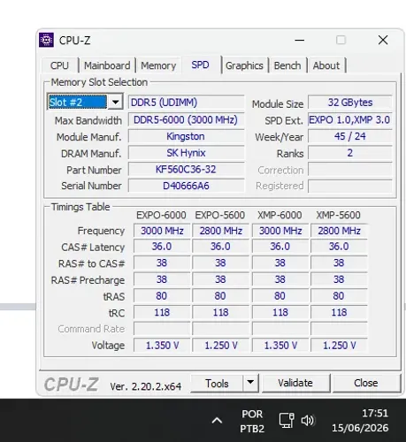Click the 45 / 24 week/year value
The image size is (406, 442).
pyautogui.click(x=350, y=136)
